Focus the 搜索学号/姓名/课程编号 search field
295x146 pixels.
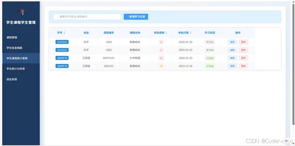tap(87, 17)
